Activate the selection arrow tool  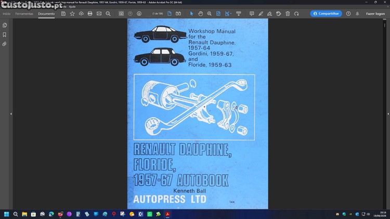[x=191, y=14]
